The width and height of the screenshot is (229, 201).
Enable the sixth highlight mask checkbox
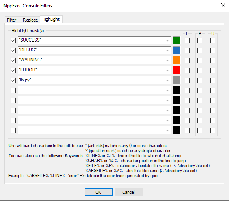click(13, 90)
